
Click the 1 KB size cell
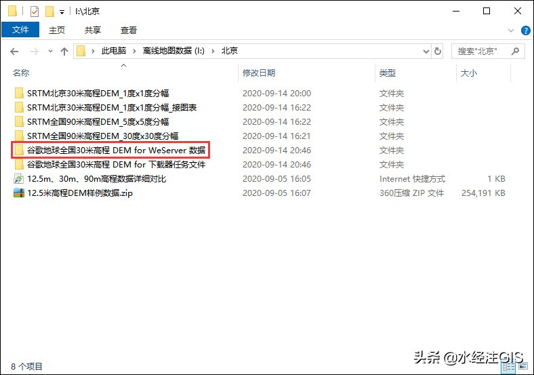point(496,179)
